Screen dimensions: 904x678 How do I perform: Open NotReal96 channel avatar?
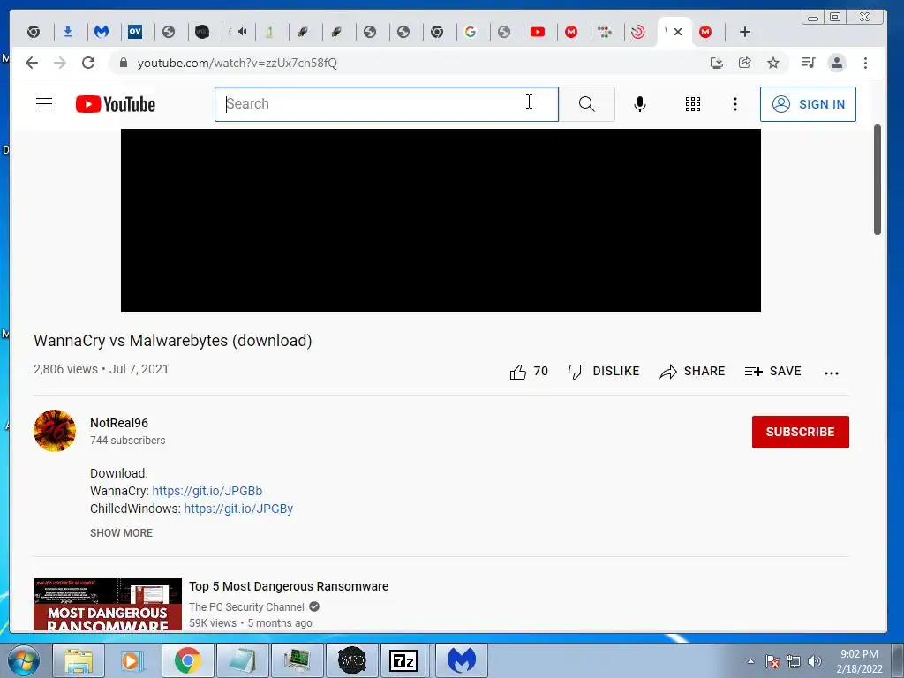tap(55, 431)
